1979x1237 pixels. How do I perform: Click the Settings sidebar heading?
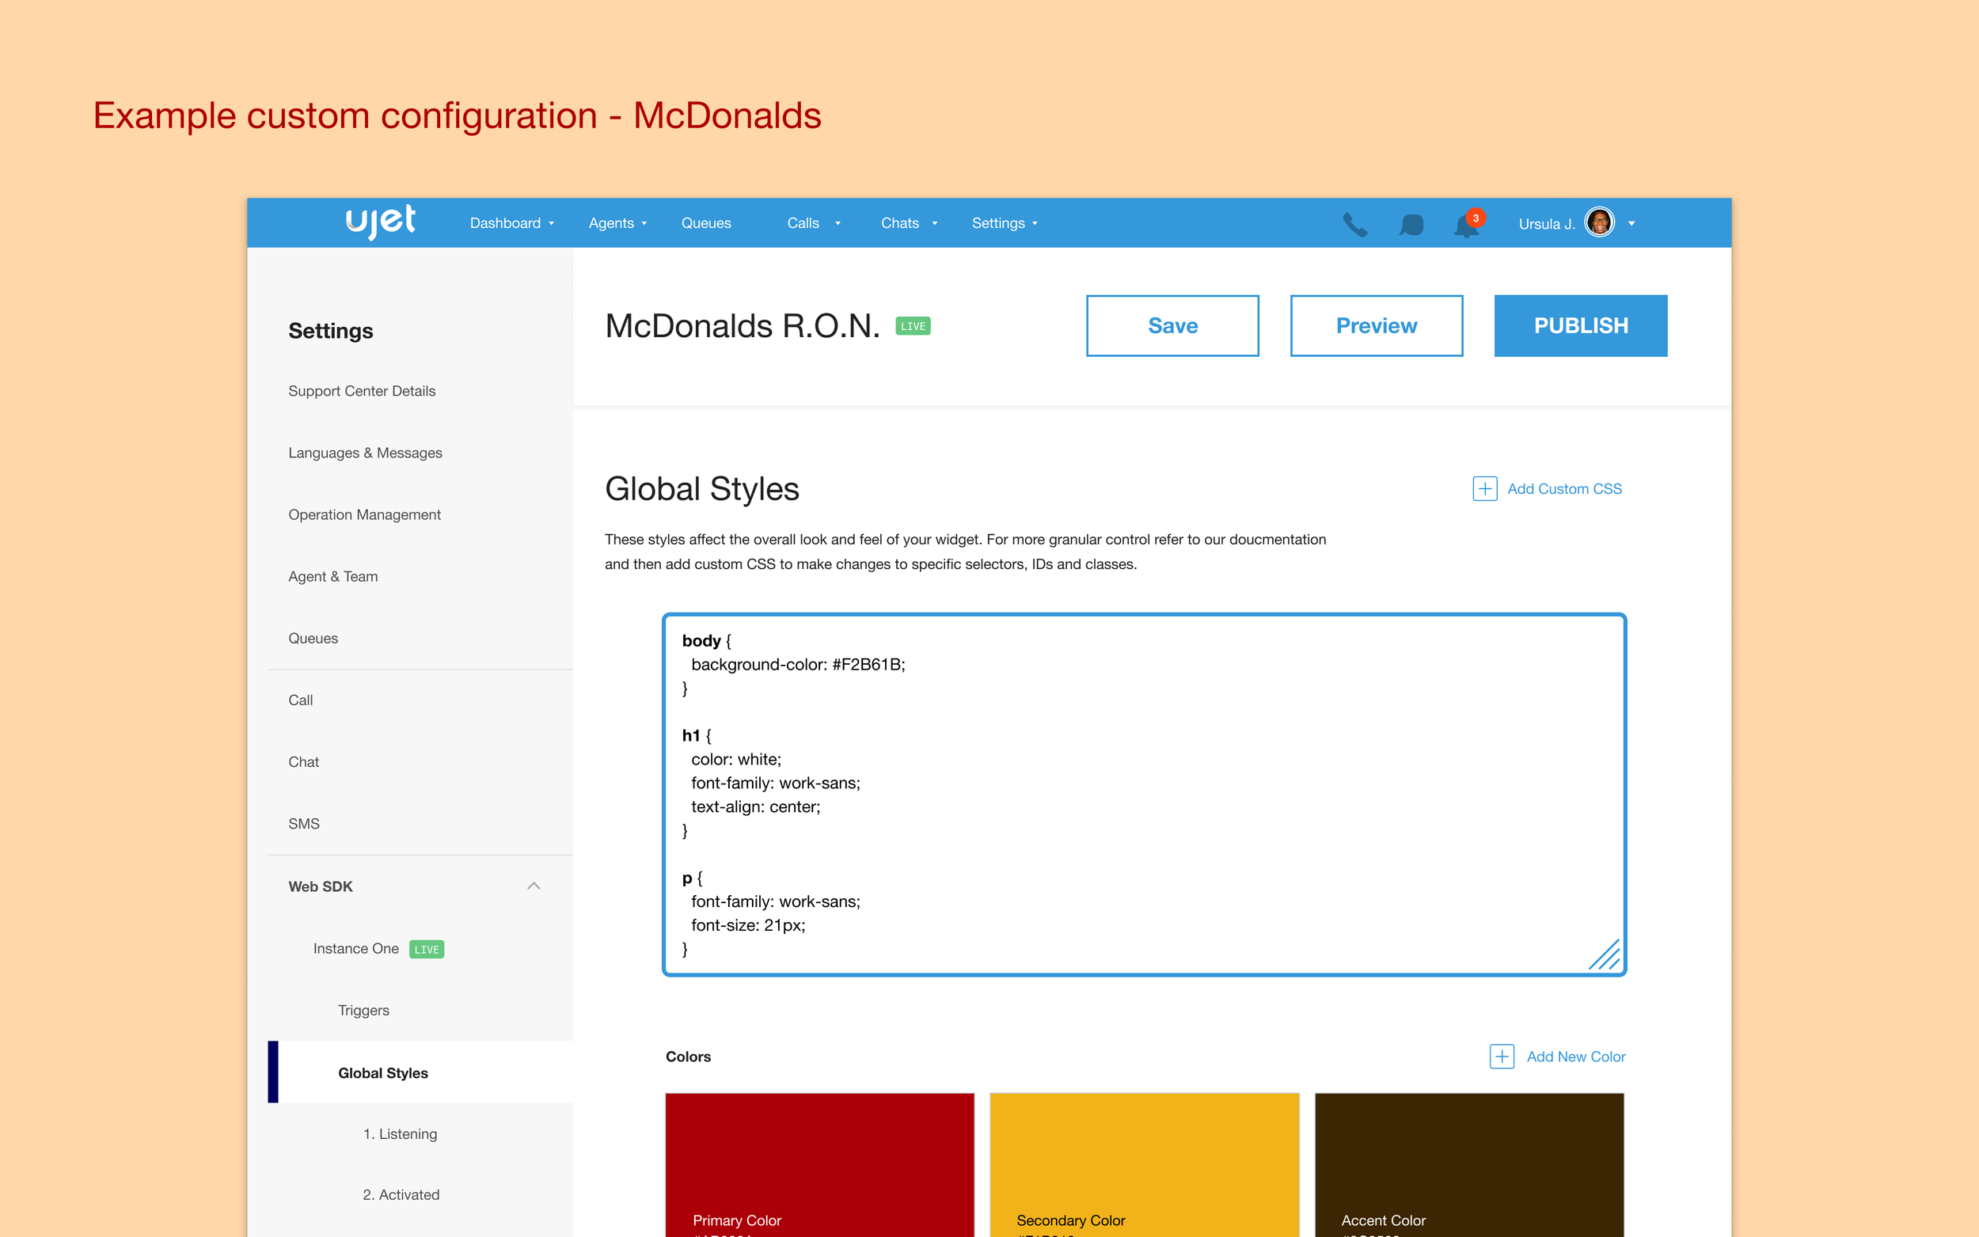(x=331, y=331)
